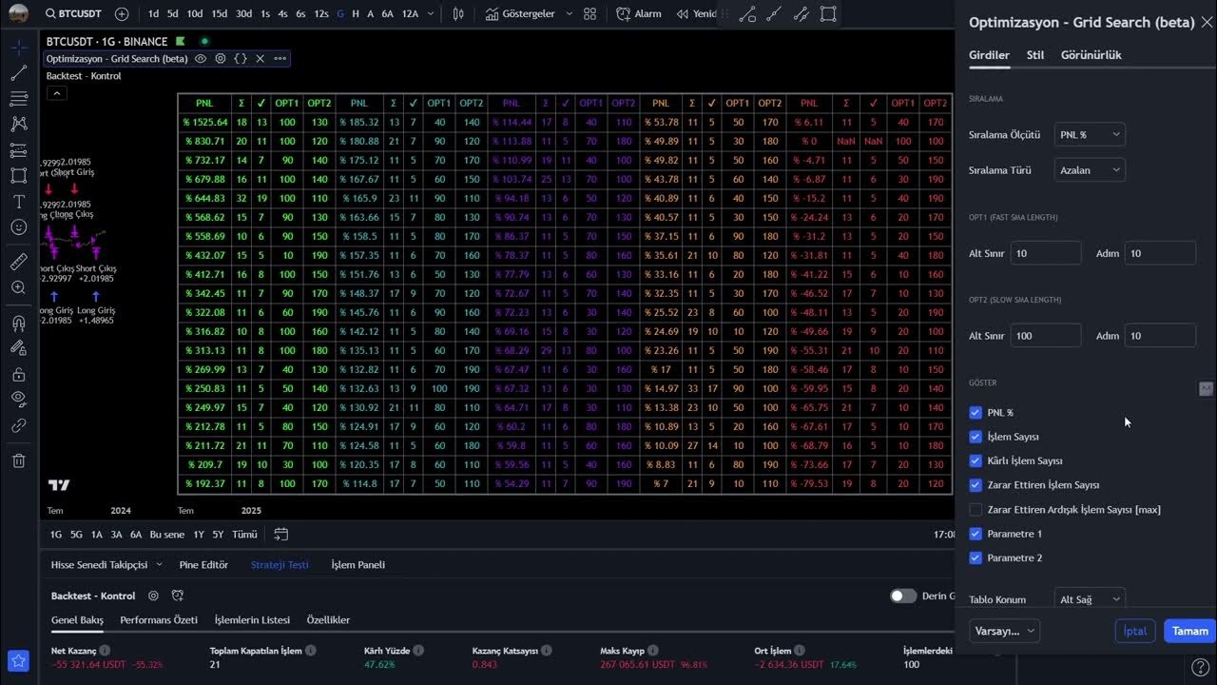1217x685 pixels.
Task: Open the go-to-date calendar icon
Action: click(281, 535)
